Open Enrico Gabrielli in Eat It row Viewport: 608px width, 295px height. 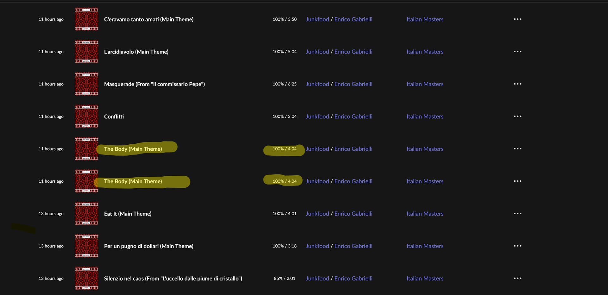(x=353, y=214)
